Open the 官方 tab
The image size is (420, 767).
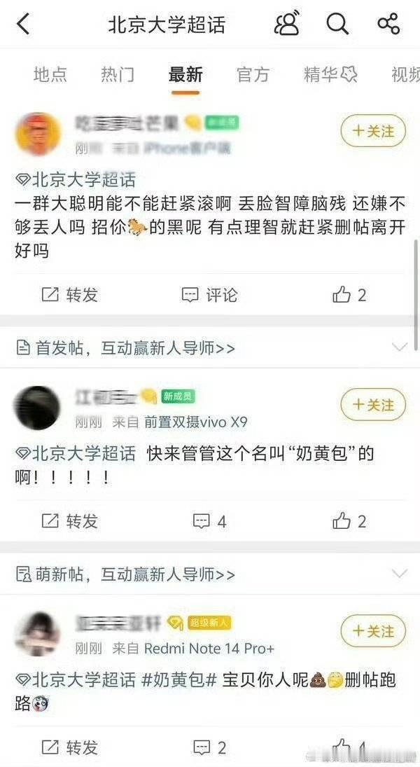point(253,75)
